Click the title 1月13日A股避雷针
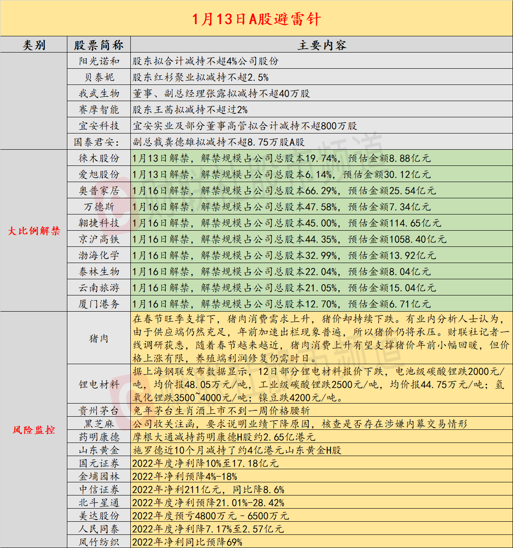The width and height of the screenshot is (513, 548). 256,19
